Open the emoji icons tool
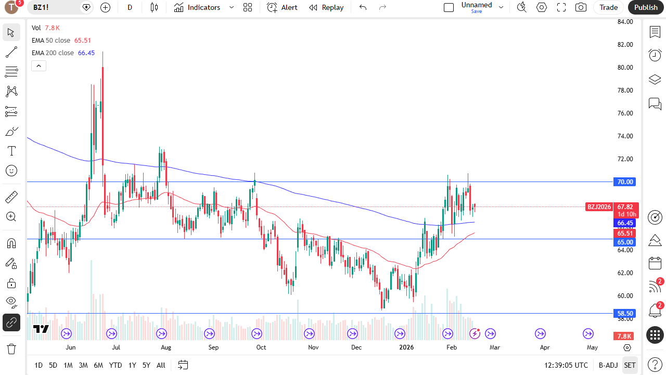 (x=11, y=171)
